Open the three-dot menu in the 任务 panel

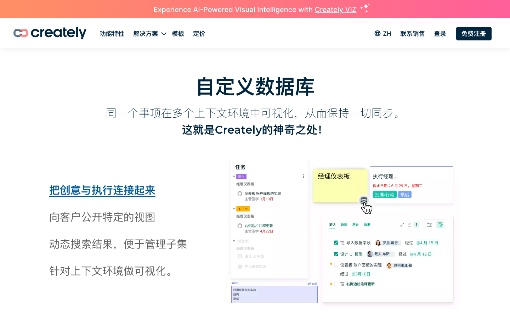[304, 176]
